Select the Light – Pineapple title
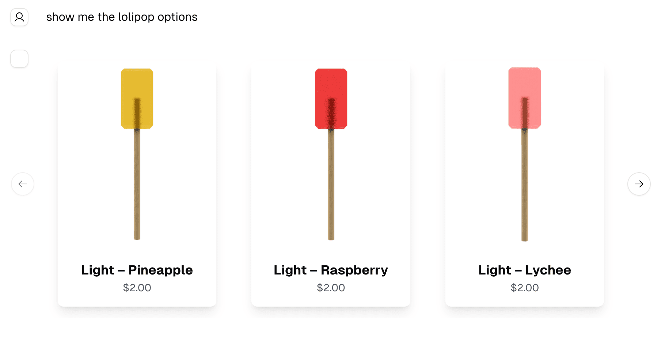Screen dimensions: 665x338 (x=137, y=270)
